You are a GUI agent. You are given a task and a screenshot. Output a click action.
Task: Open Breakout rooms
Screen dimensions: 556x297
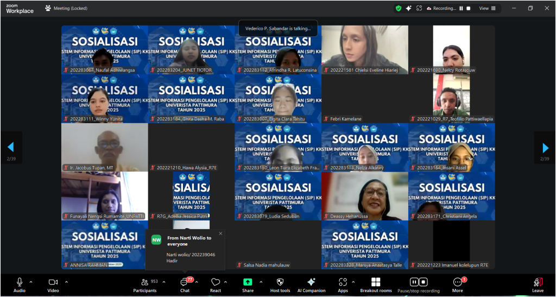click(x=376, y=285)
